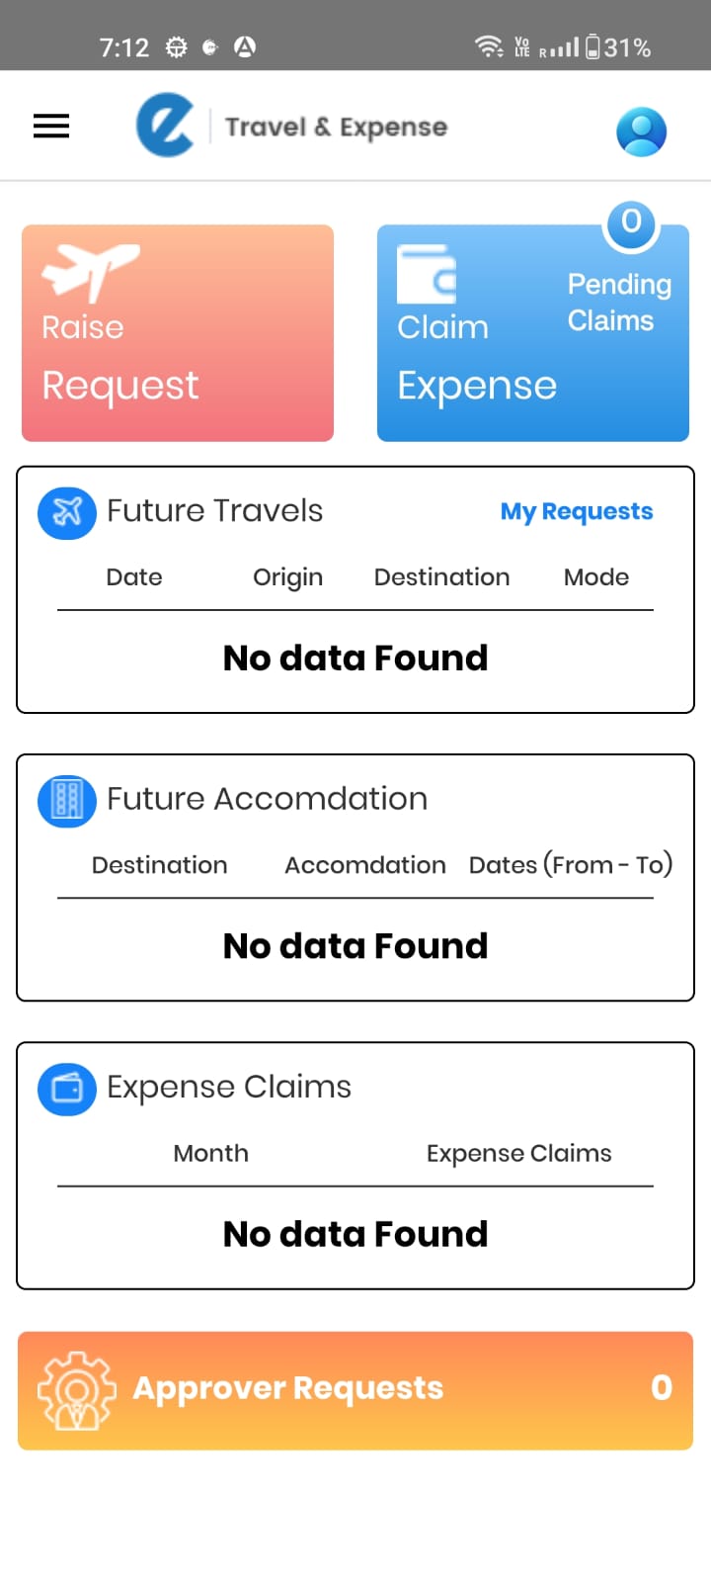This screenshot has width=711, height=1582.
Task: Open the hamburger navigation menu
Action: point(51,127)
